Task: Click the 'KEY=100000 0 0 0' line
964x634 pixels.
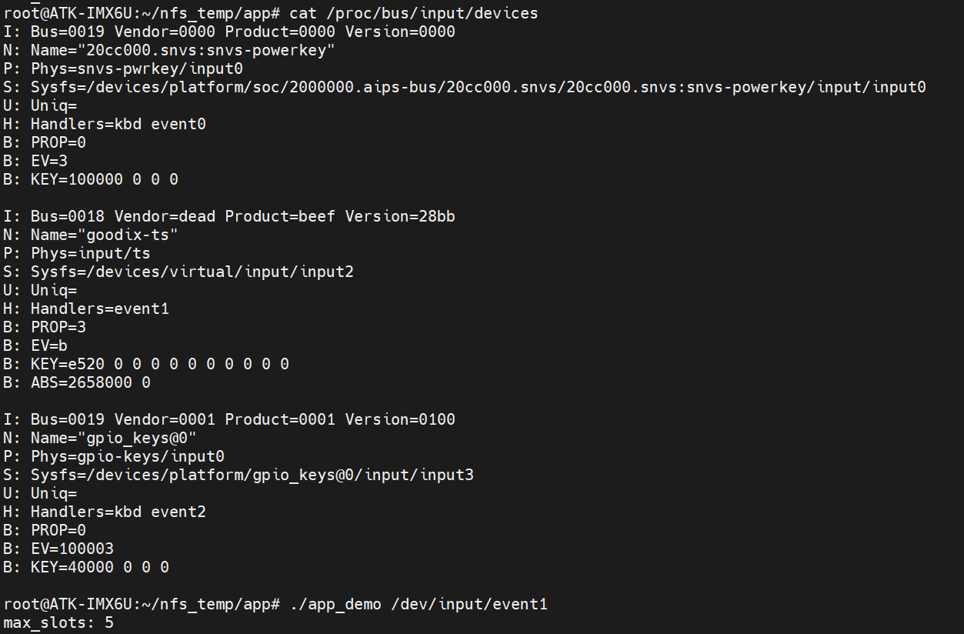Action: click(105, 179)
